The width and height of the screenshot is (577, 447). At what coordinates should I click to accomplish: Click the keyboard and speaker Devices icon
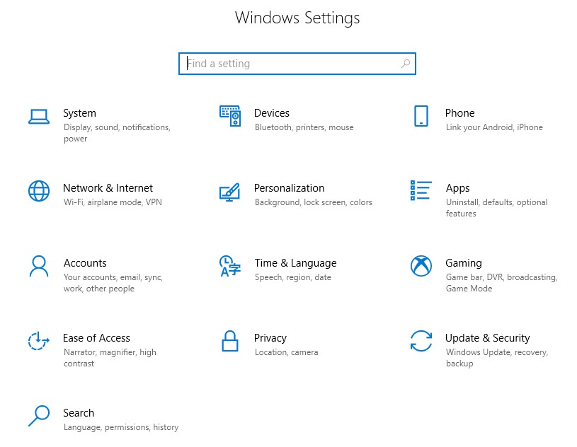coord(230,116)
